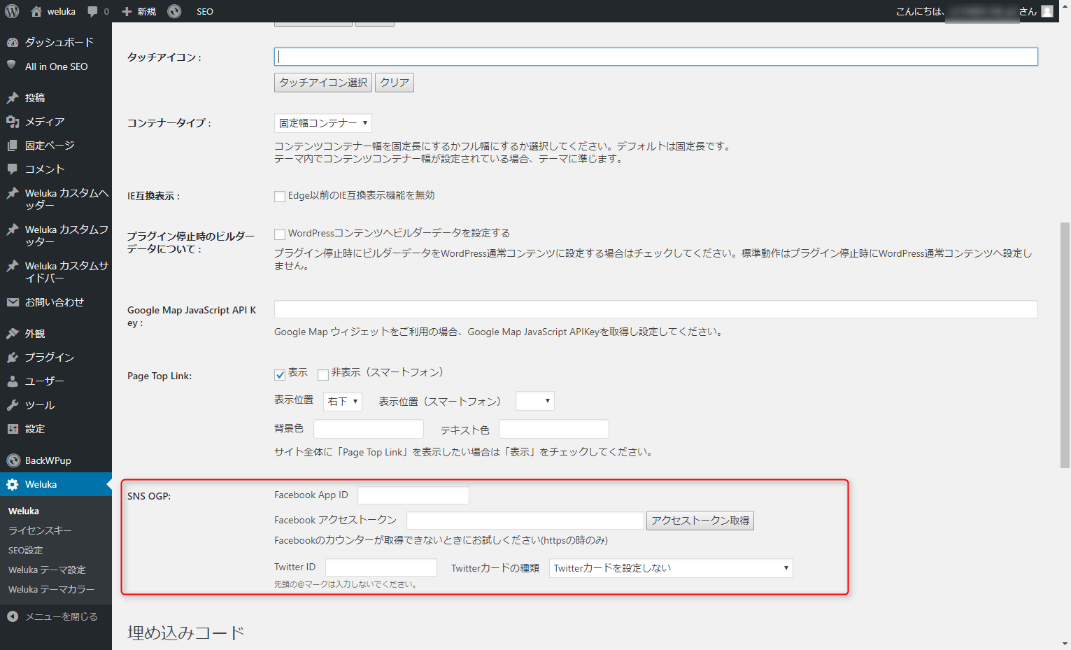Image resolution: width=1071 pixels, height=650 pixels.
Task: Click the ダッシュボード gauge icon
Action: 13,42
